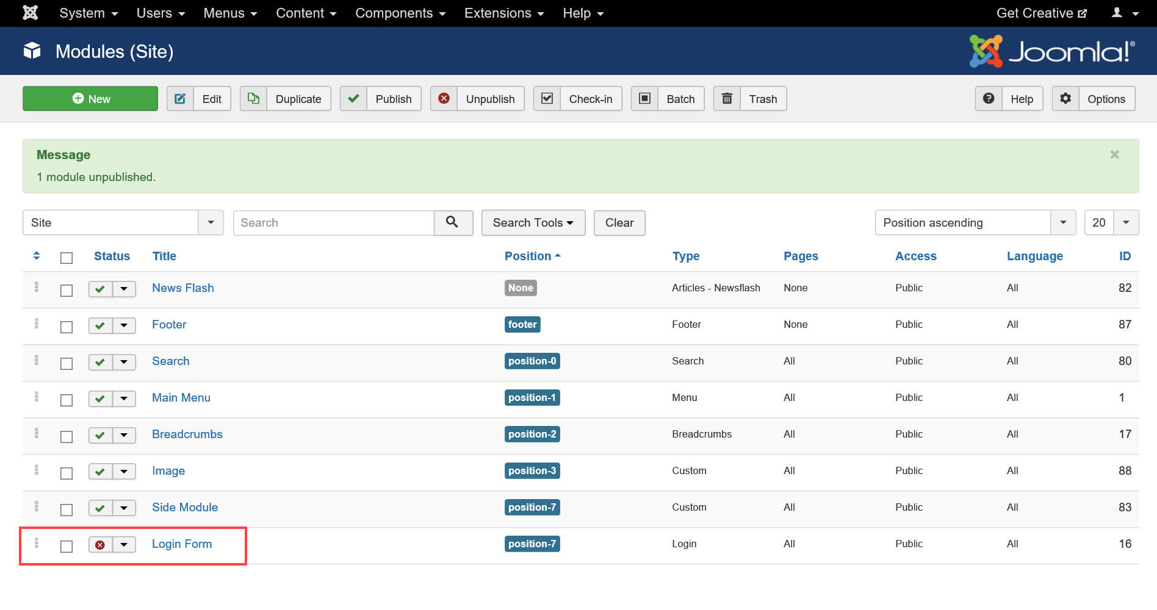The height and width of the screenshot is (610, 1157).
Task: Open the Help menu in top bar
Action: pyautogui.click(x=583, y=13)
